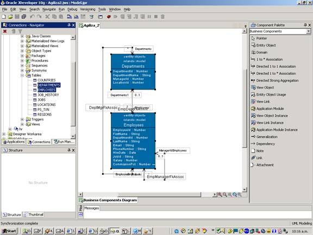Expand the Designer Workarea node
This screenshot has width=313, height=235.
[4, 134]
